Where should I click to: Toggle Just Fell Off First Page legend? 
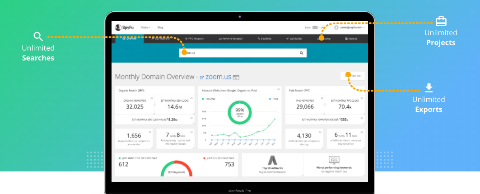tap(219, 158)
